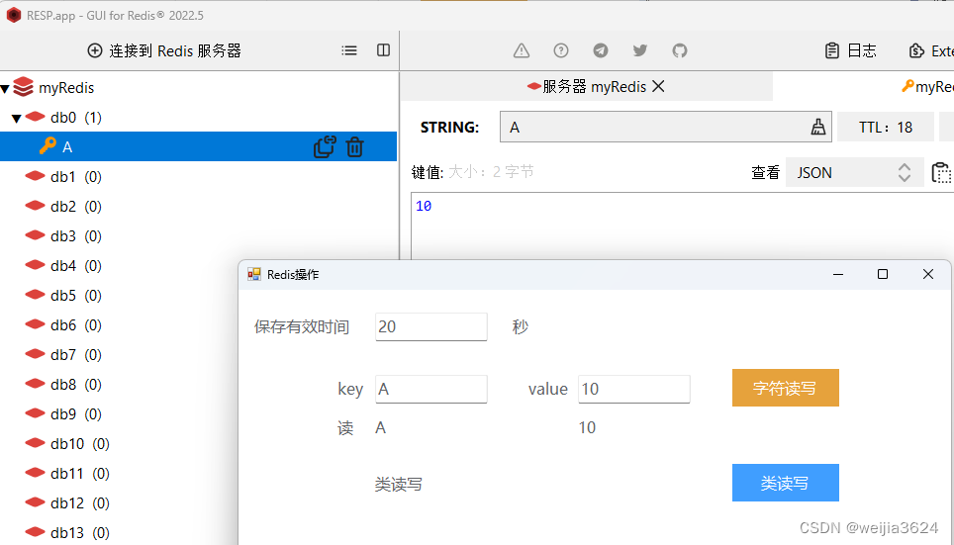Open the GitHub icon link
Viewport: 954px width, 545px height.
coord(680,50)
